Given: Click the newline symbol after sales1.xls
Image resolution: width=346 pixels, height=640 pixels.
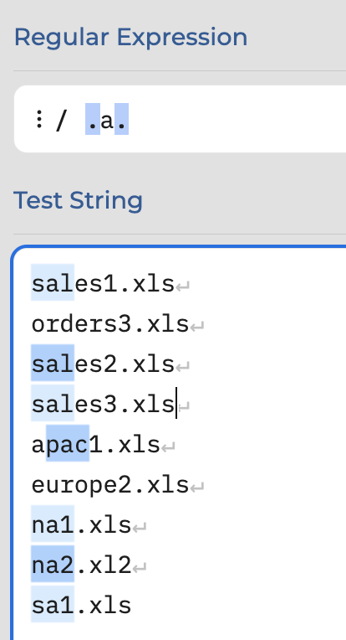Looking at the screenshot, I should point(183,286).
